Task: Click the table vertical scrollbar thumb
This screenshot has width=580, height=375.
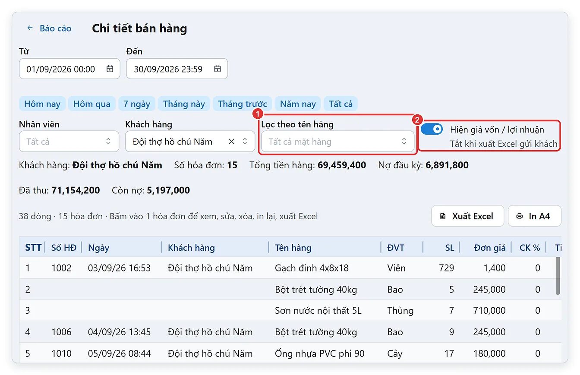Action: (x=558, y=276)
